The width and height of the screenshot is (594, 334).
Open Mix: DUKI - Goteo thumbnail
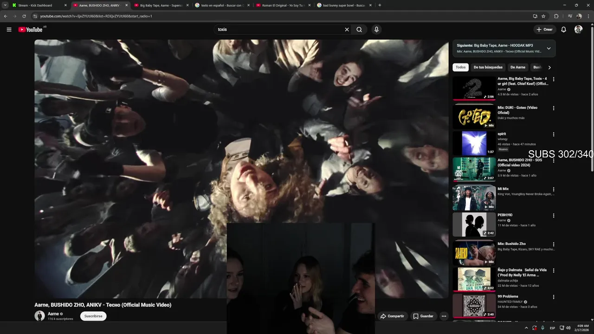coord(474,117)
